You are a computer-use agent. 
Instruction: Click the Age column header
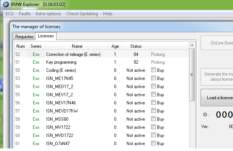115,46
